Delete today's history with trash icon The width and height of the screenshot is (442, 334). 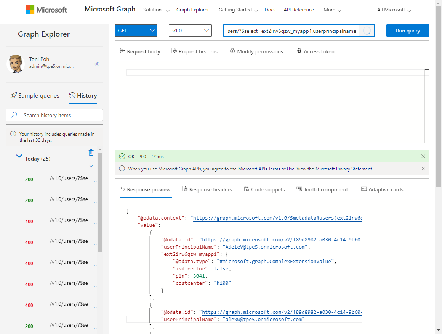[x=91, y=153]
